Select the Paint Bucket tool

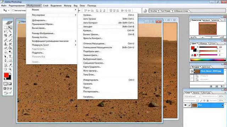10,48
